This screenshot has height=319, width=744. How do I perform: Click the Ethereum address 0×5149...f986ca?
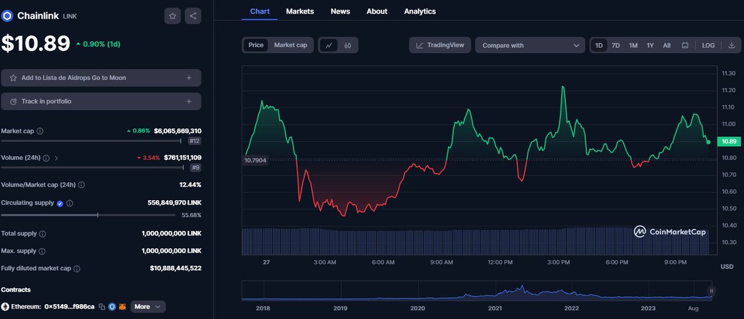click(69, 307)
